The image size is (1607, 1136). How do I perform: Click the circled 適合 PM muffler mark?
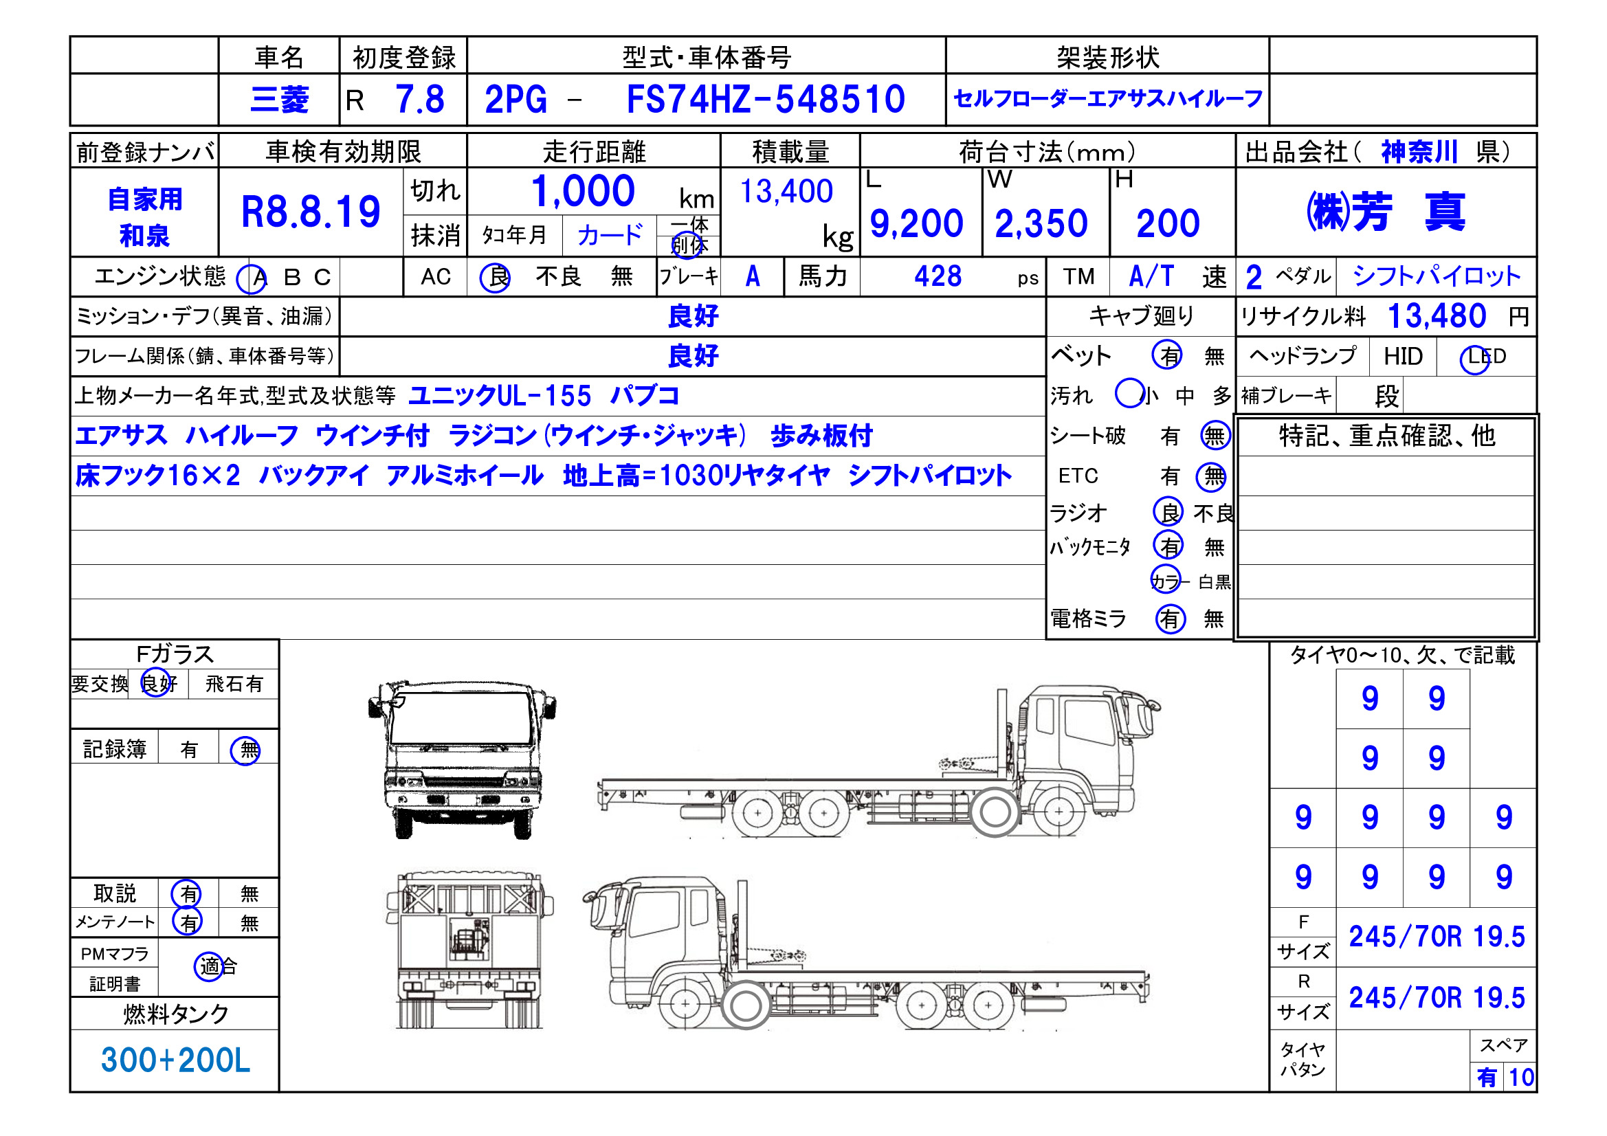pos(210,967)
